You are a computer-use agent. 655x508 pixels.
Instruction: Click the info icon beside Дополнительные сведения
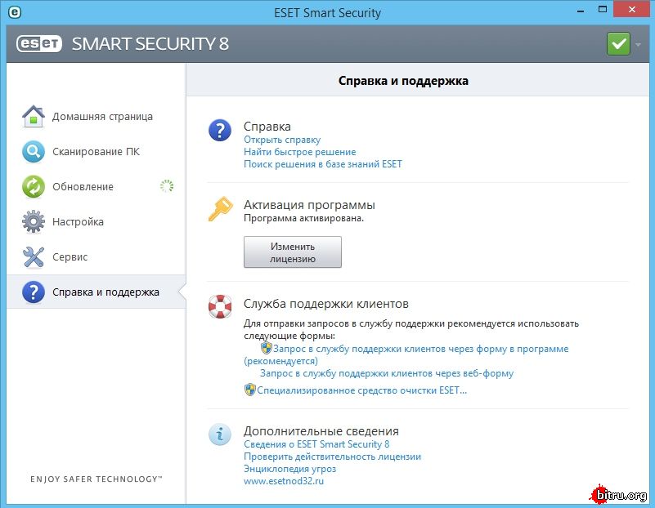tap(220, 434)
